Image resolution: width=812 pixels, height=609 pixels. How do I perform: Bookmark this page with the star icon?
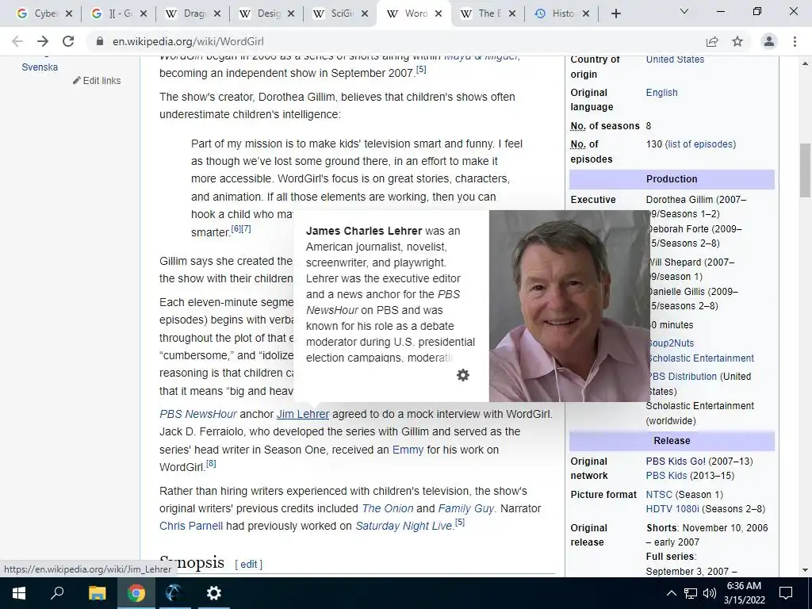click(737, 41)
